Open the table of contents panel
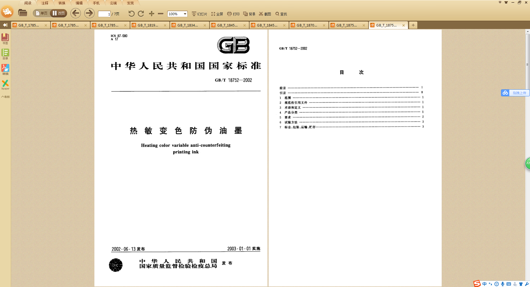 (x=5, y=54)
